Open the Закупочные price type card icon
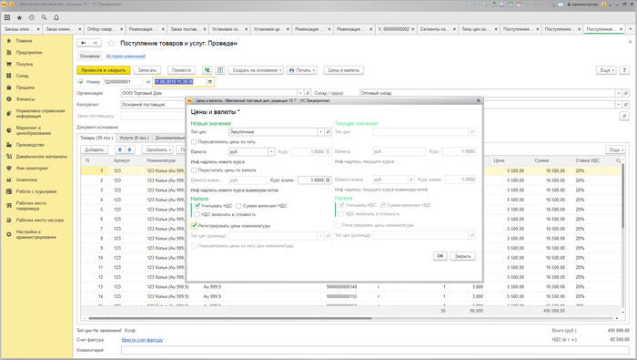 coord(328,132)
